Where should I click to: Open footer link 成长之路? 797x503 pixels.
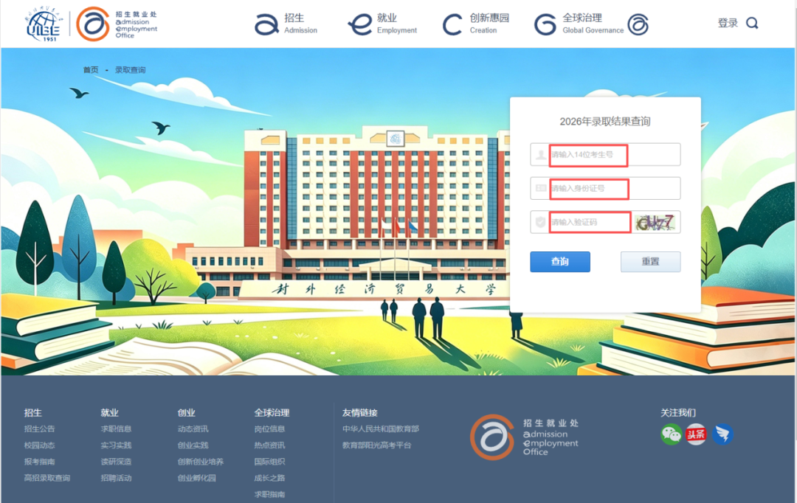[x=270, y=478]
